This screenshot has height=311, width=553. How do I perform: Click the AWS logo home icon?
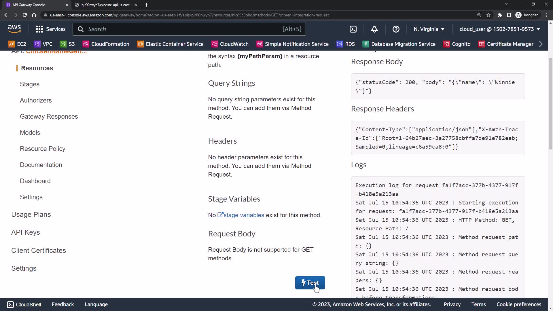14,29
